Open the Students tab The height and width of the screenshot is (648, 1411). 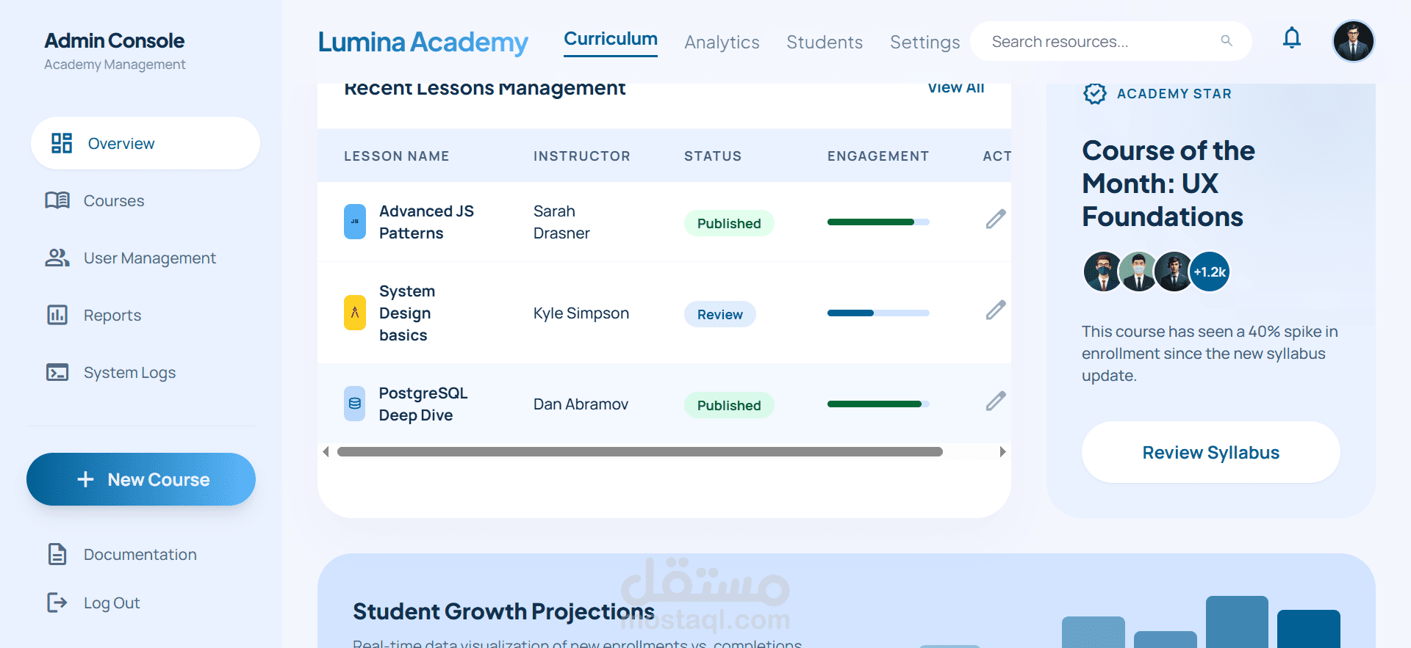[x=825, y=43]
